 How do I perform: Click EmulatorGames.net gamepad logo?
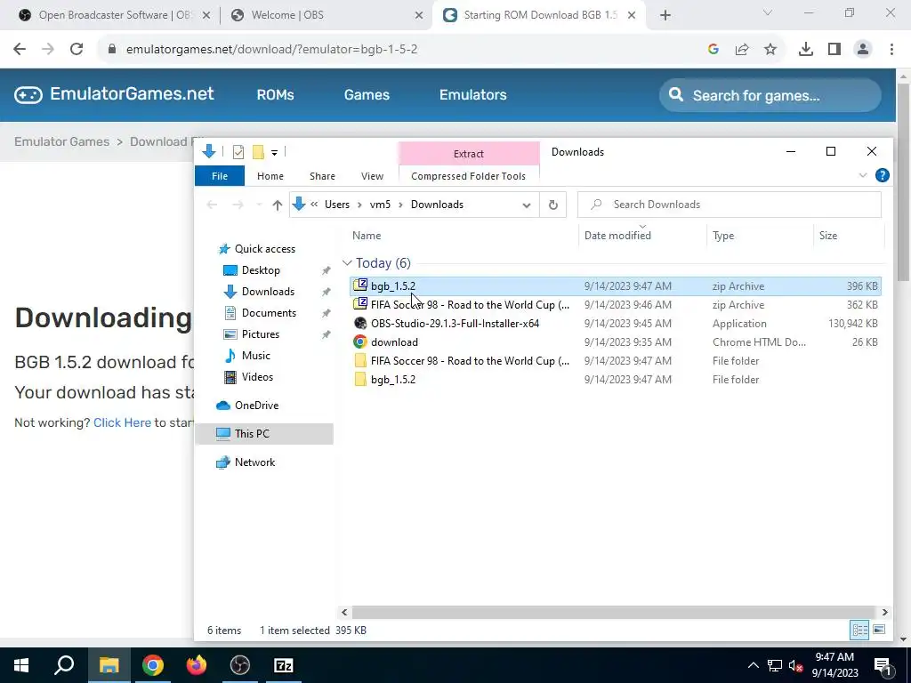[28, 94]
